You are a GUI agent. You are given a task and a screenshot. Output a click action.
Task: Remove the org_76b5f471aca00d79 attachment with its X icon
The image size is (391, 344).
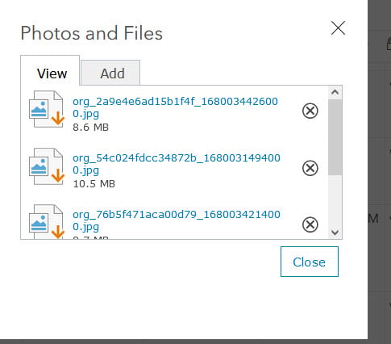click(310, 224)
